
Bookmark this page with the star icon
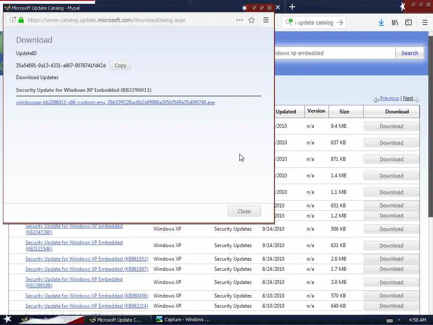coord(251,20)
